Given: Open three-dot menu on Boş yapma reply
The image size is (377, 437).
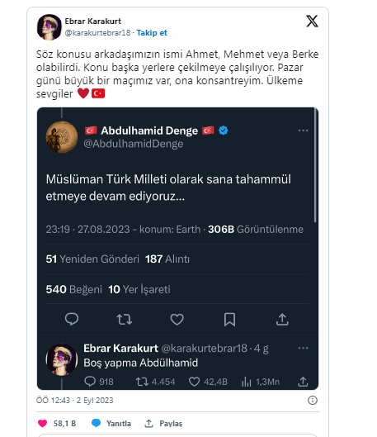Looking at the screenshot, I should [x=303, y=348].
